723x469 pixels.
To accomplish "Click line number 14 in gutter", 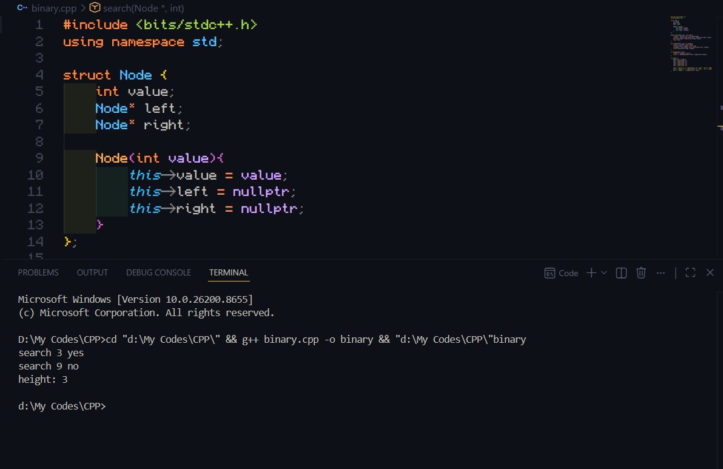I will pyautogui.click(x=36, y=241).
